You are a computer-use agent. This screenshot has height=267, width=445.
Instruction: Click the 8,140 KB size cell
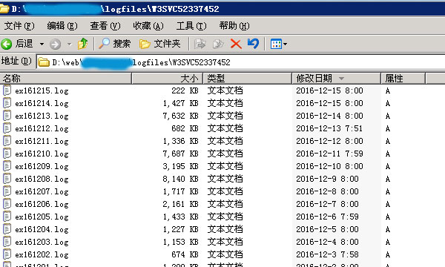point(180,179)
